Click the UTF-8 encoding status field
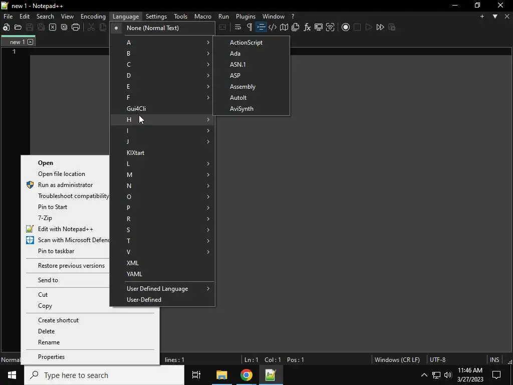The image size is (513, 385). (x=438, y=360)
